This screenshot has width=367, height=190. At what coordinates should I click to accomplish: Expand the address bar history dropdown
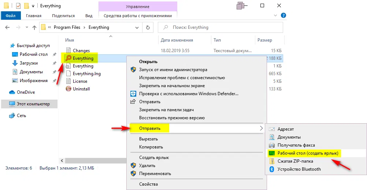tap(137, 27)
